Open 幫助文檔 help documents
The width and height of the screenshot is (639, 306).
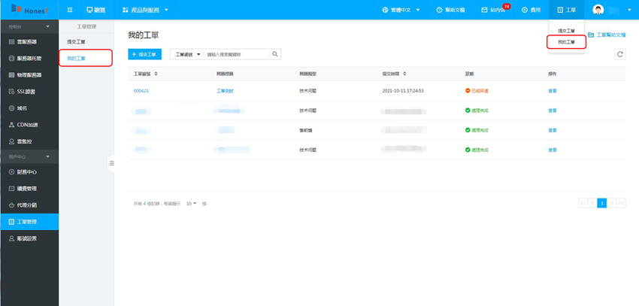(x=450, y=10)
